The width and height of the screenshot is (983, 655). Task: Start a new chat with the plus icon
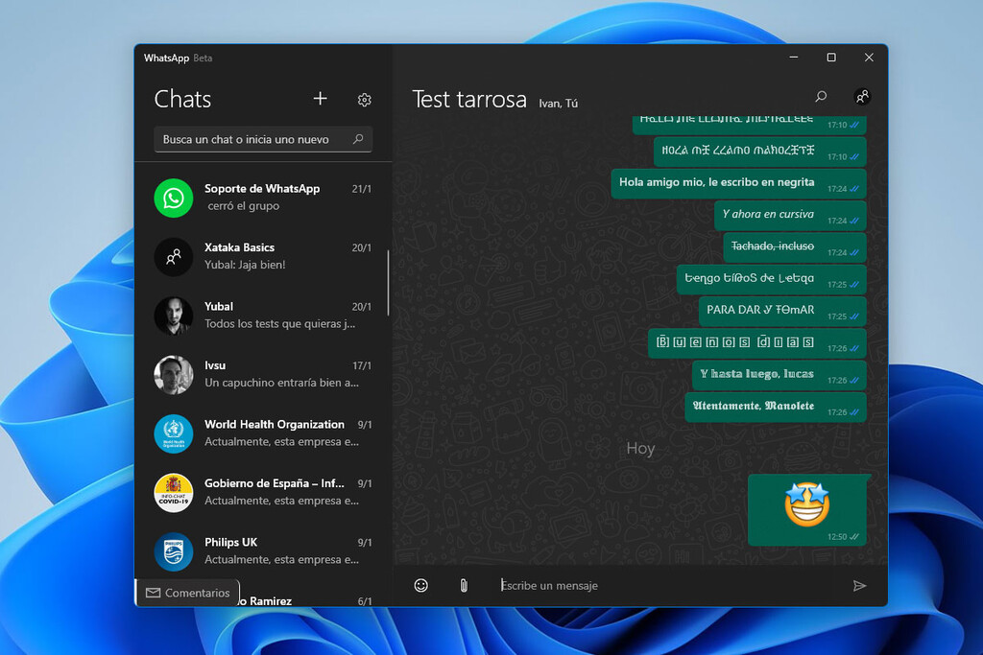pyautogui.click(x=320, y=99)
